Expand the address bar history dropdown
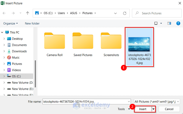Viewport: 183px width, 114px height. click(116, 13)
